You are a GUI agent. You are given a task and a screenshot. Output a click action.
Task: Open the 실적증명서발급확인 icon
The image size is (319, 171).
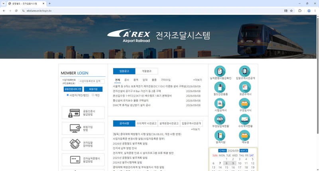click(220, 71)
